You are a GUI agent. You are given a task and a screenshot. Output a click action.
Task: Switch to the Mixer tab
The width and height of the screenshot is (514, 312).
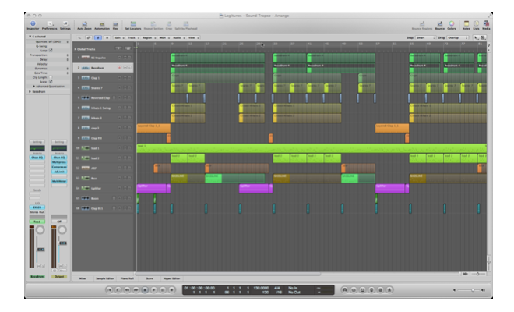[x=83, y=278]
